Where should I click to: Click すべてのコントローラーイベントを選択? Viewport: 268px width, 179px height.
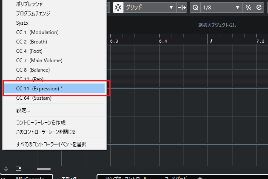(51, 144)
